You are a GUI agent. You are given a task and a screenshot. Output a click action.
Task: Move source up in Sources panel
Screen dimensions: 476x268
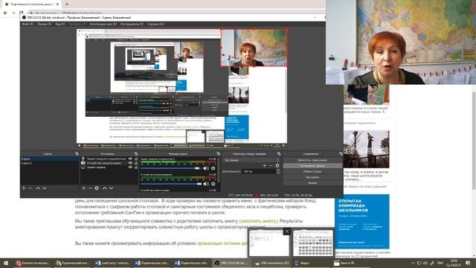(104, 188)
